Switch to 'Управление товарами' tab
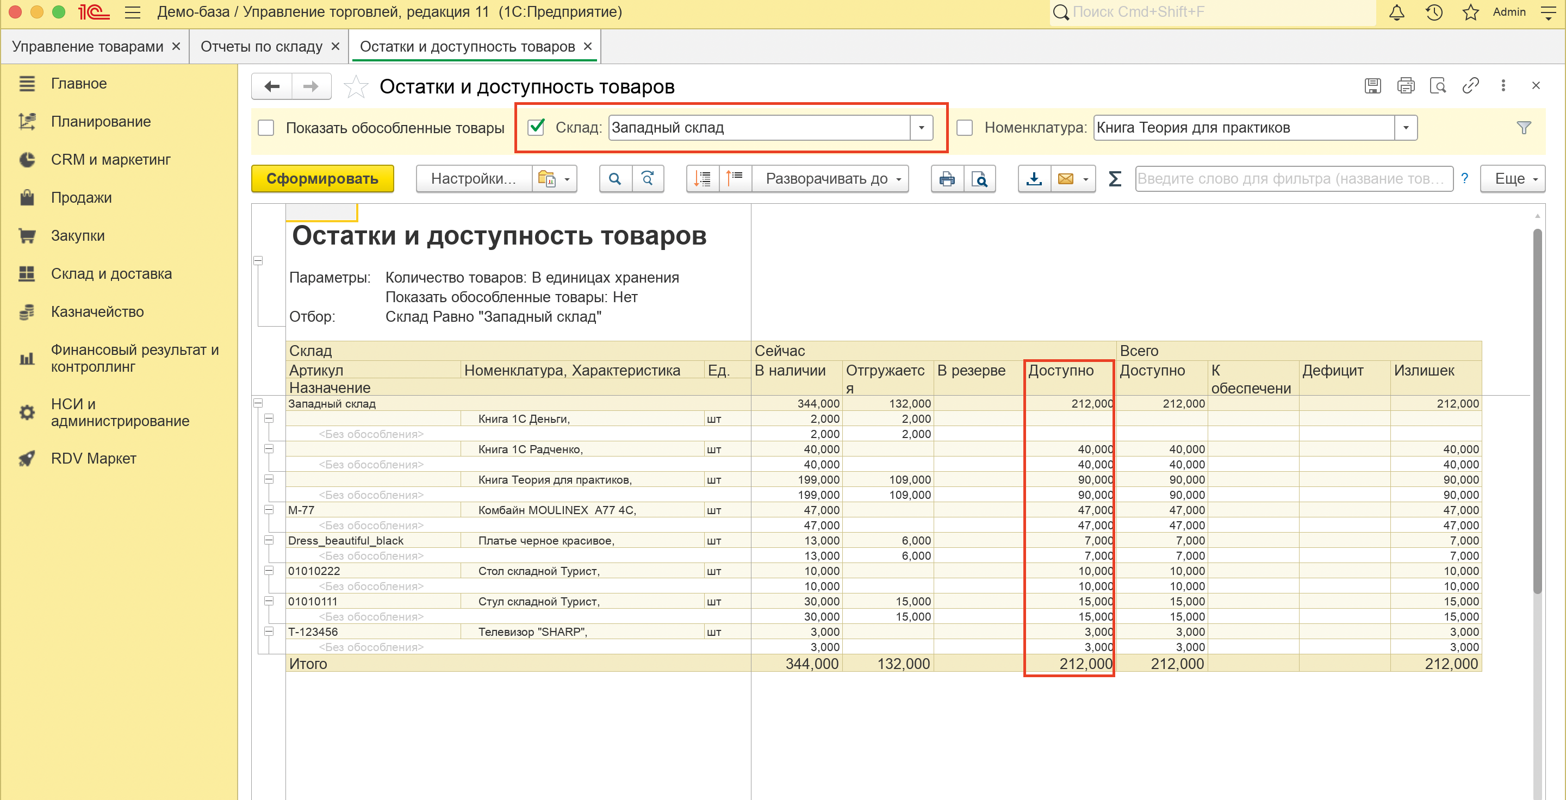 88,47
